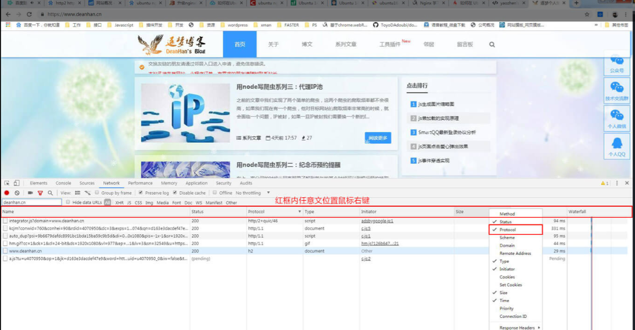Image resolution: width=635 pixels, height=330 pixels.
Task: Open the No throttling dropdown
Action: tap(253, 193)
